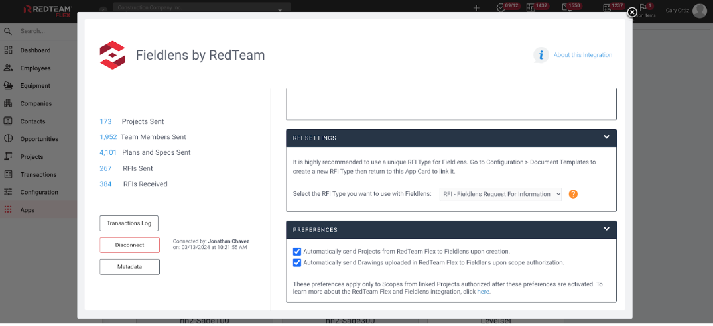
Task: Collapse the RFI Settings section
Action: [x=606, y=137]
